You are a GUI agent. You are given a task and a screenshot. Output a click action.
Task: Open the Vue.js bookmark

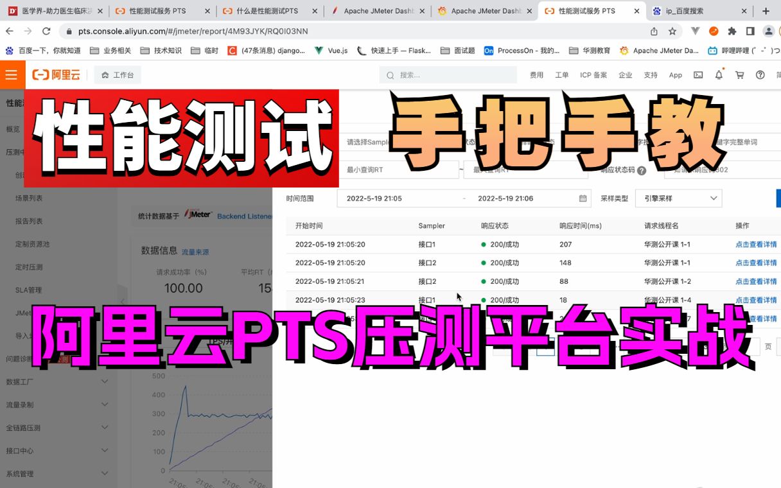(x=331, y=51)
